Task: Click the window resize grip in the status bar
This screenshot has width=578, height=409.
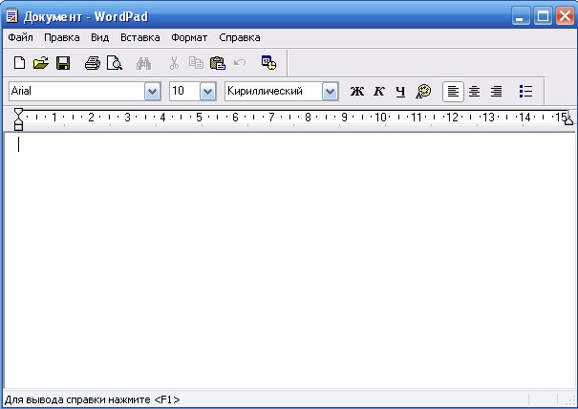Action: click(x=571, y=401)
